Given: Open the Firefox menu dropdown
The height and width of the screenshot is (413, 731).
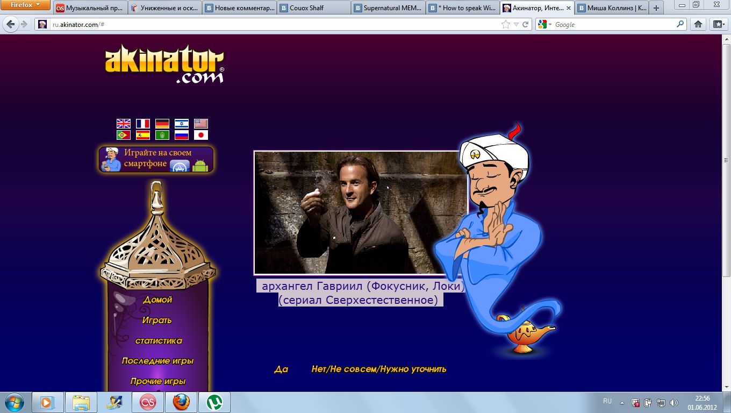Looking at the screenshot, I should tap(25, 5).
